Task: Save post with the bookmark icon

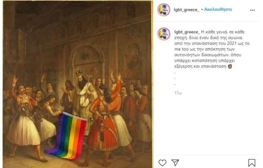Action: 252,163
